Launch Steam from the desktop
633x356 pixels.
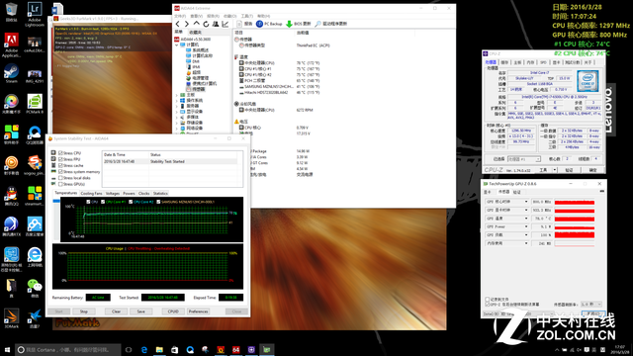click(x=11, y=73)
